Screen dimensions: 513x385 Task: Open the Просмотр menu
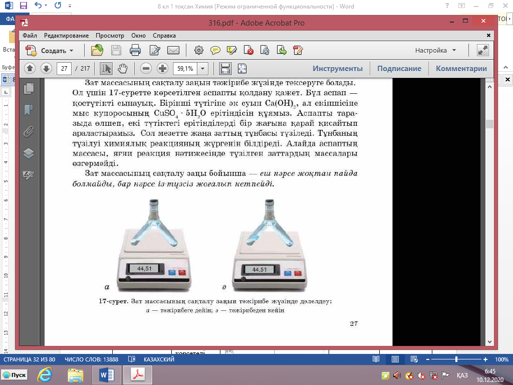pyautogui.click(x=110, y=36)
